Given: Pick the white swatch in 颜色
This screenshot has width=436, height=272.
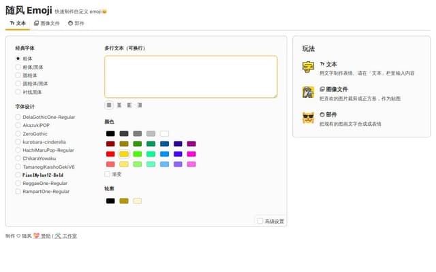Looking at the screenshot, I should 164,134.
